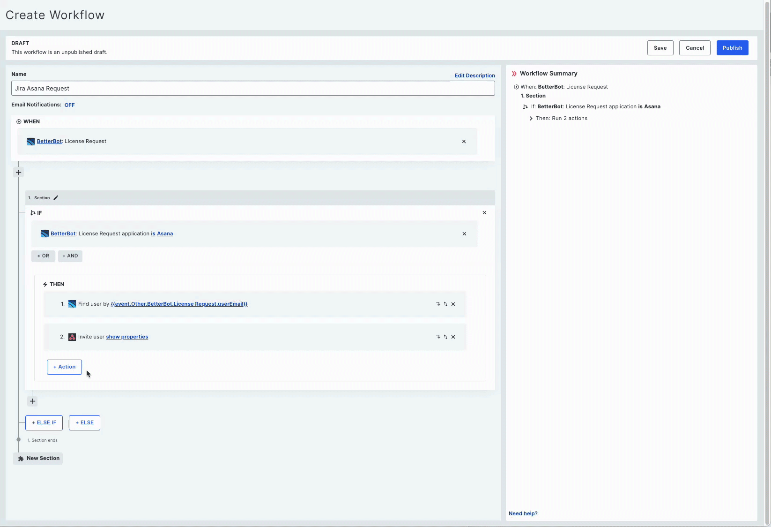Viewport: 771px width, 527px height.
Task: Delete the IF block using its X
Action: point(484,213)
